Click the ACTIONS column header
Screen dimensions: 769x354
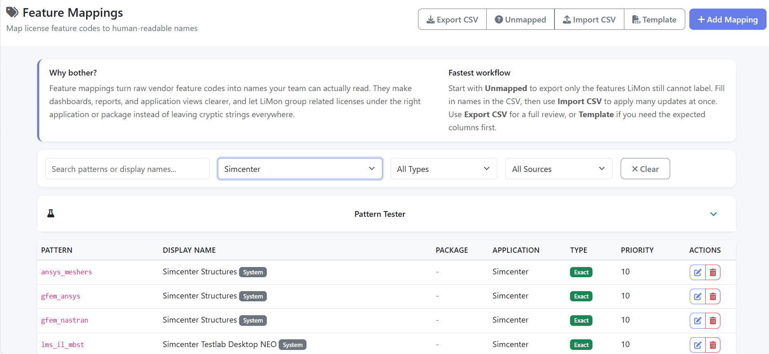click(705, 250)
